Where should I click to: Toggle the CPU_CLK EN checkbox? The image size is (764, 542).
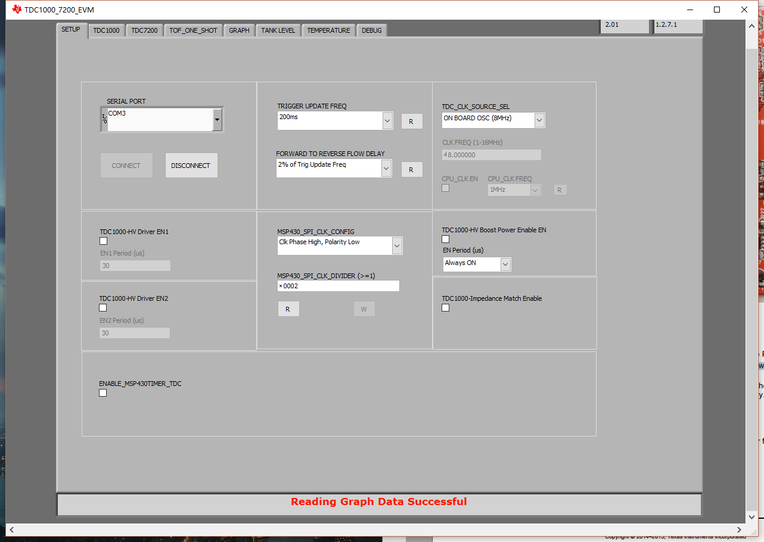point(446,188)
